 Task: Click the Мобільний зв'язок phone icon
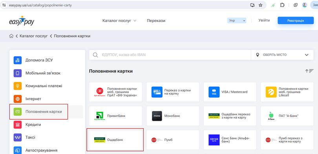click(x=18, y=73)
